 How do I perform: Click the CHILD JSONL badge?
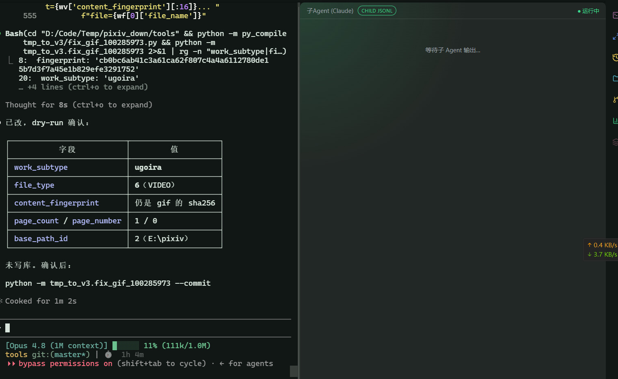pyautogui.click(x=377, y=11)
